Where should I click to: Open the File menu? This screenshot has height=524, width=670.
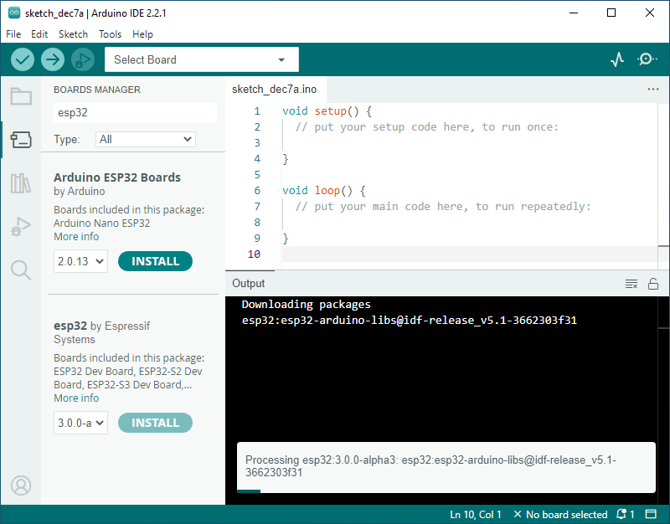point(13,34)
